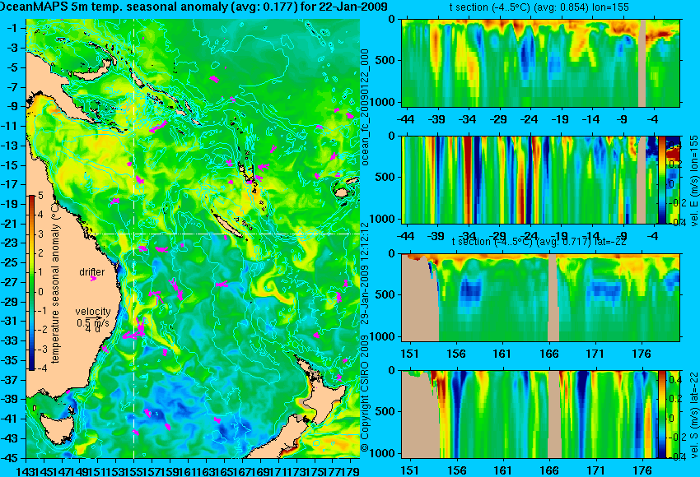
Task: Click "166" on the lat=-22 temperature section axis
Action: click(x=548, y=354)
